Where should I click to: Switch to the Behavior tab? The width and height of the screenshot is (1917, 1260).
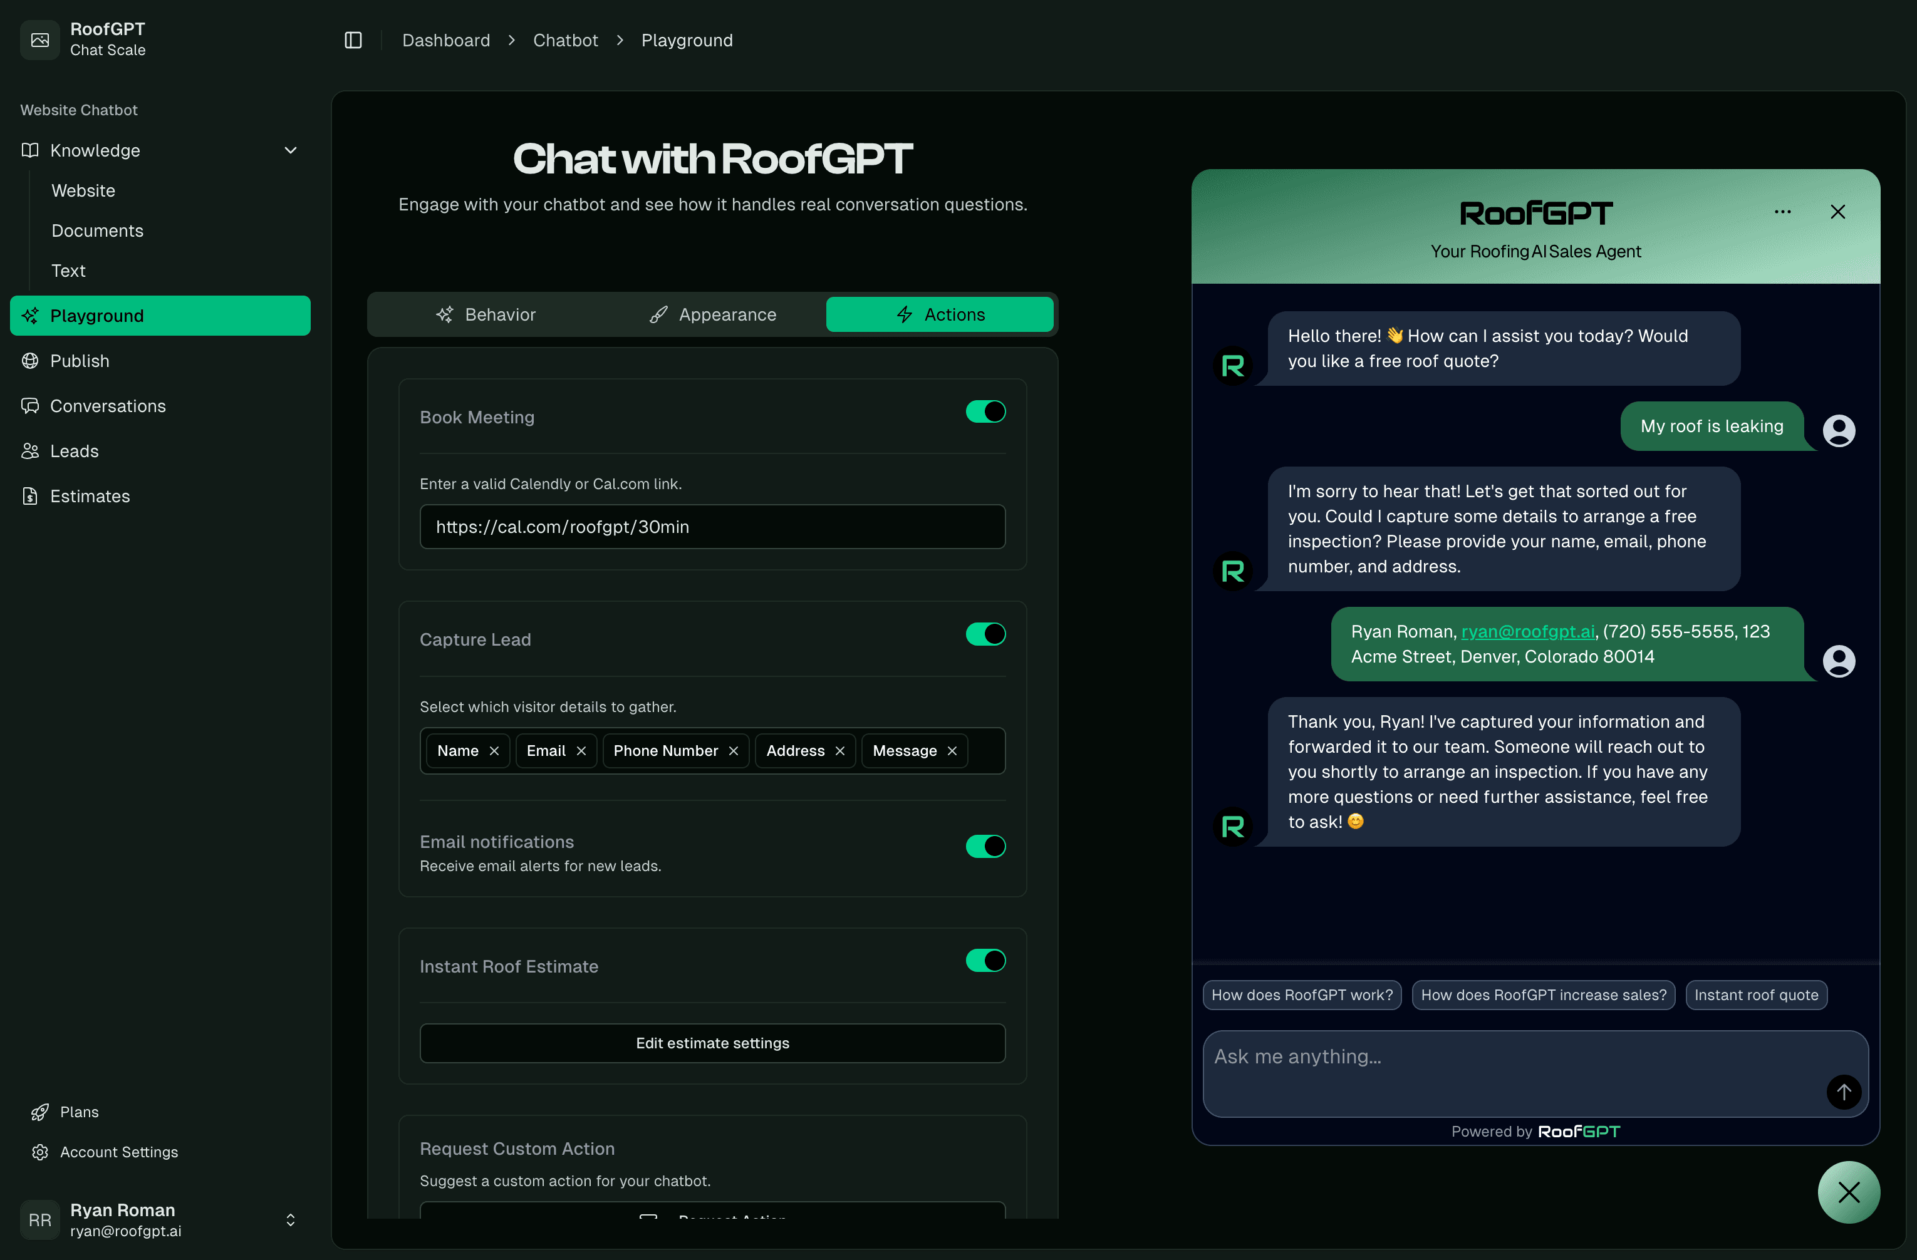pyautogui.click(x=486, y=315)
